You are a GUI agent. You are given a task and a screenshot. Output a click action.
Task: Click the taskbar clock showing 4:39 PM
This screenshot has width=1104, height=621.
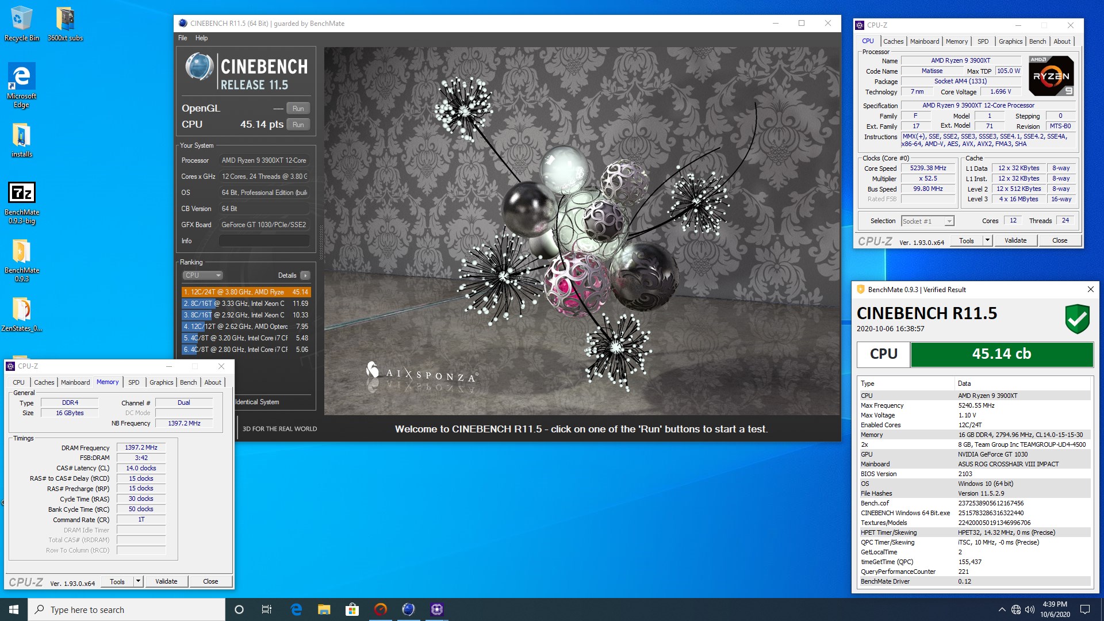1055,609
